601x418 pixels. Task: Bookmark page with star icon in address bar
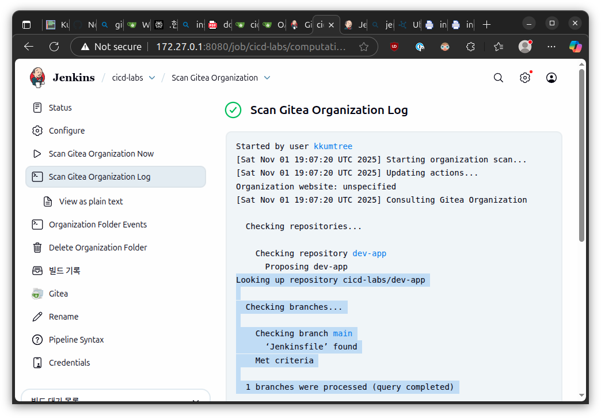[364, 47]
